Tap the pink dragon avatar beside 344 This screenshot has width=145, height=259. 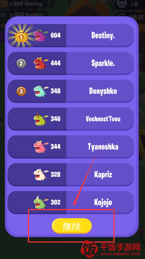tap(41, 147)
